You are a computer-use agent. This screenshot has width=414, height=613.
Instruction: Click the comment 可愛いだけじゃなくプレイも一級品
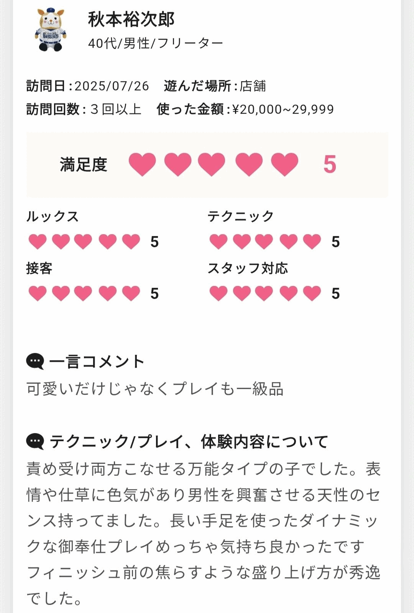pos(155,389)
